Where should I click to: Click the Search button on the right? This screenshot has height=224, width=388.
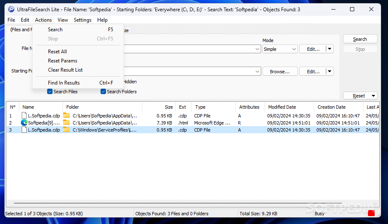(x=360, y=39)
